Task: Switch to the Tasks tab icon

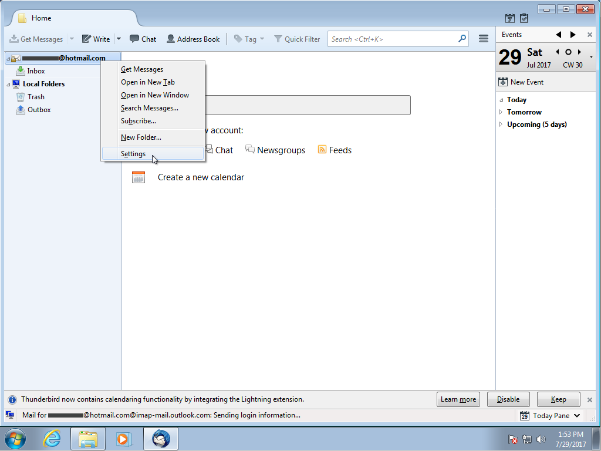Action: coord(524,18)
